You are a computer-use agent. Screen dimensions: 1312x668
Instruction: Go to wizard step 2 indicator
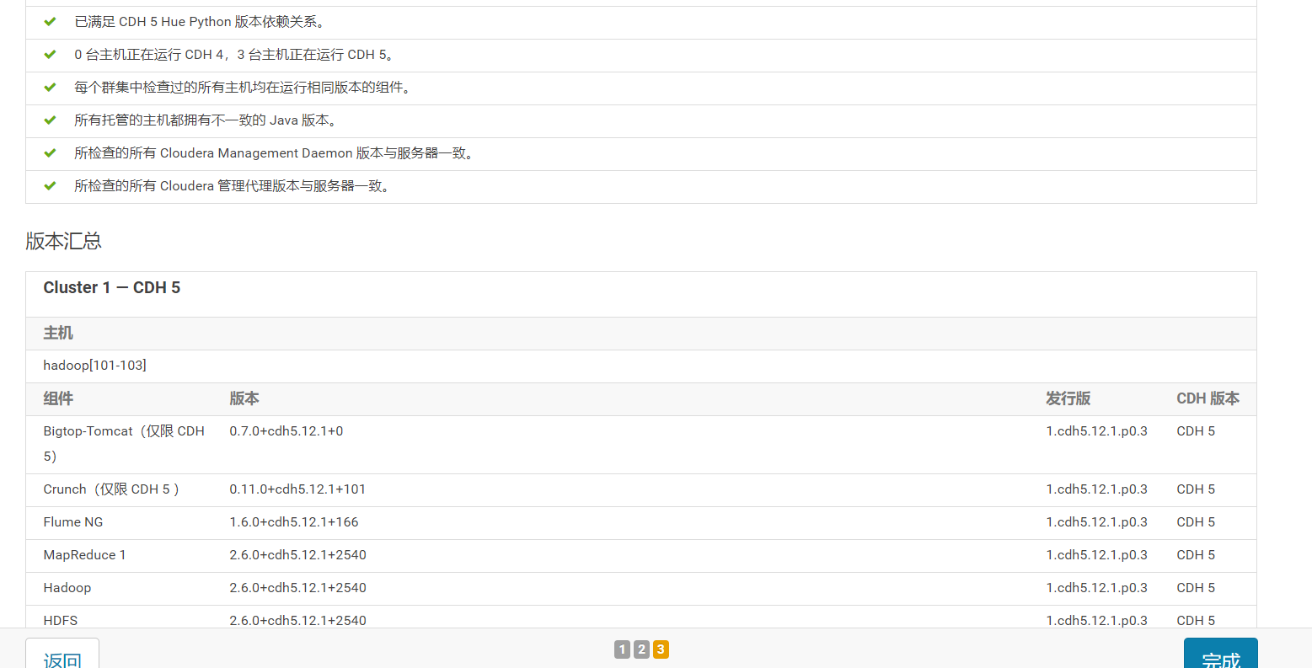[x=641, y=649]
